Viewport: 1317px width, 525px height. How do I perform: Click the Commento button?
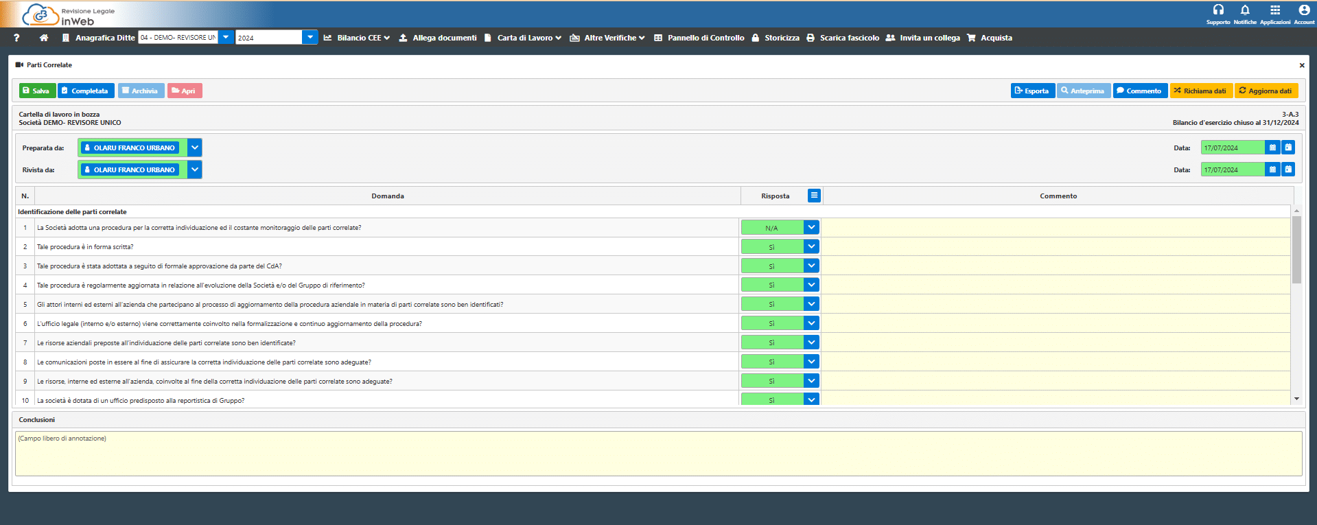[1140, 91]
